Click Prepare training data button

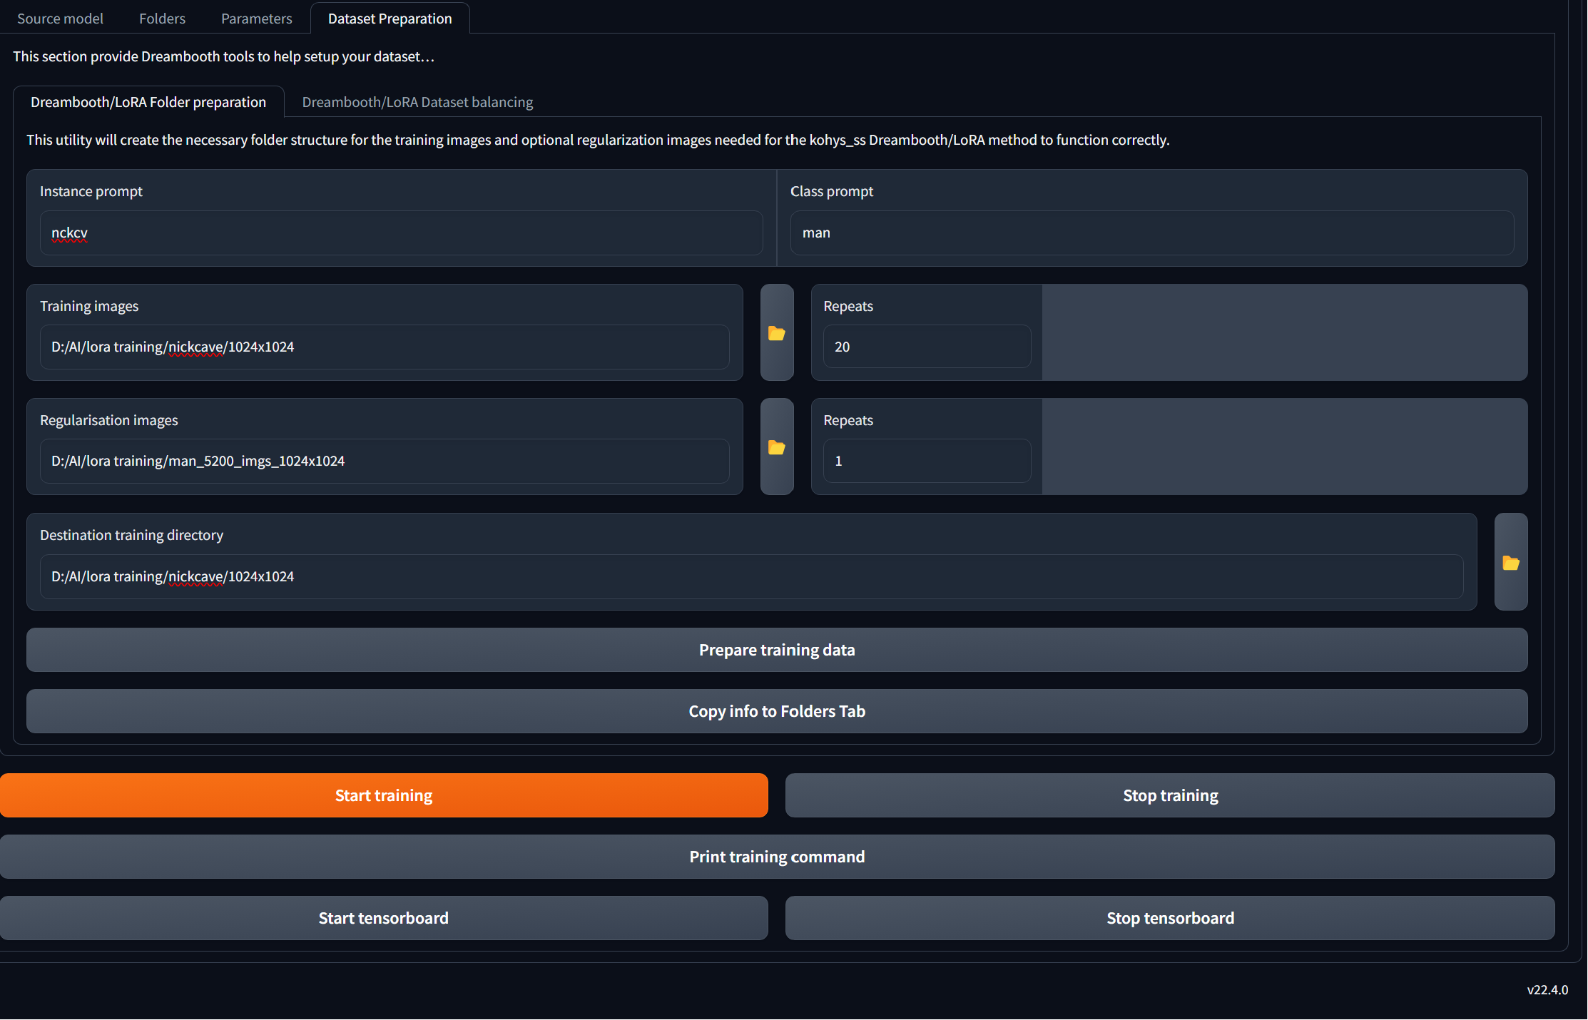click(x=776, y=650)
